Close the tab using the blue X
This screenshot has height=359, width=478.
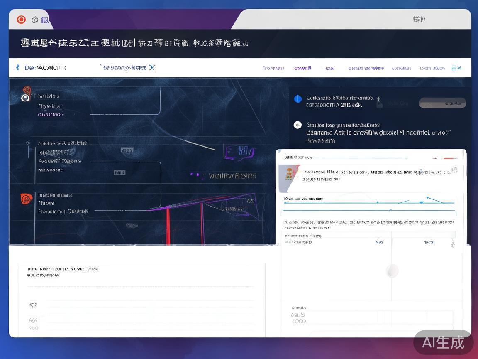152,68
